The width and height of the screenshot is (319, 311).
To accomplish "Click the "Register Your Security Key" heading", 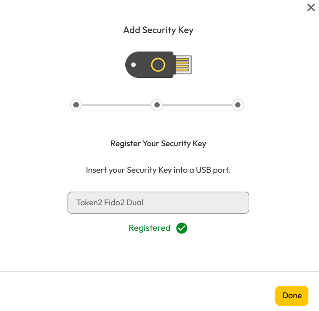I will point(158,144).
